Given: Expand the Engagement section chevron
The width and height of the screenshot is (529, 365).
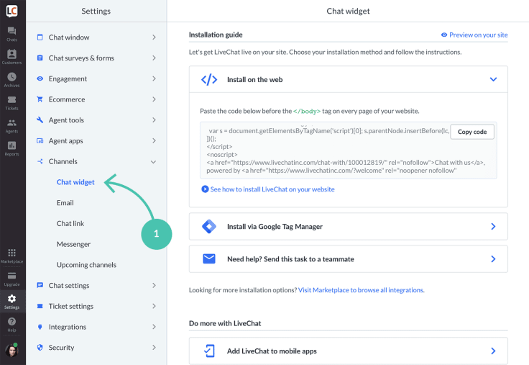Looking at the screenshot, I should [x=154, y=78].
